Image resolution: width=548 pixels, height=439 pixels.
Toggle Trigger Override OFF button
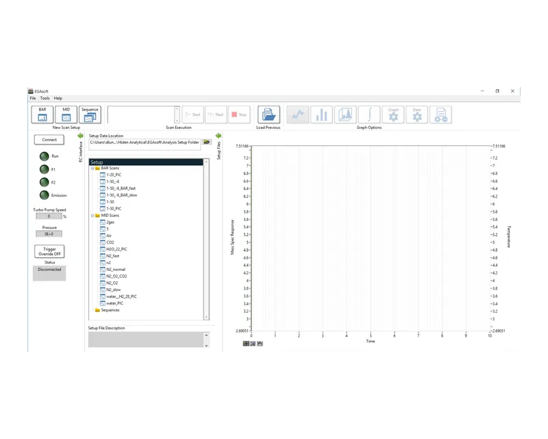pos(49,251)
